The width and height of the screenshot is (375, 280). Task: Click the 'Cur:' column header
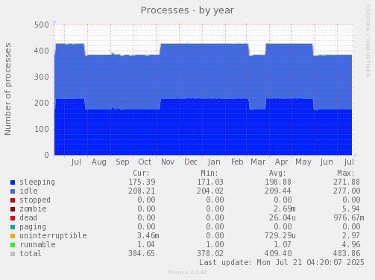point(141,173)
